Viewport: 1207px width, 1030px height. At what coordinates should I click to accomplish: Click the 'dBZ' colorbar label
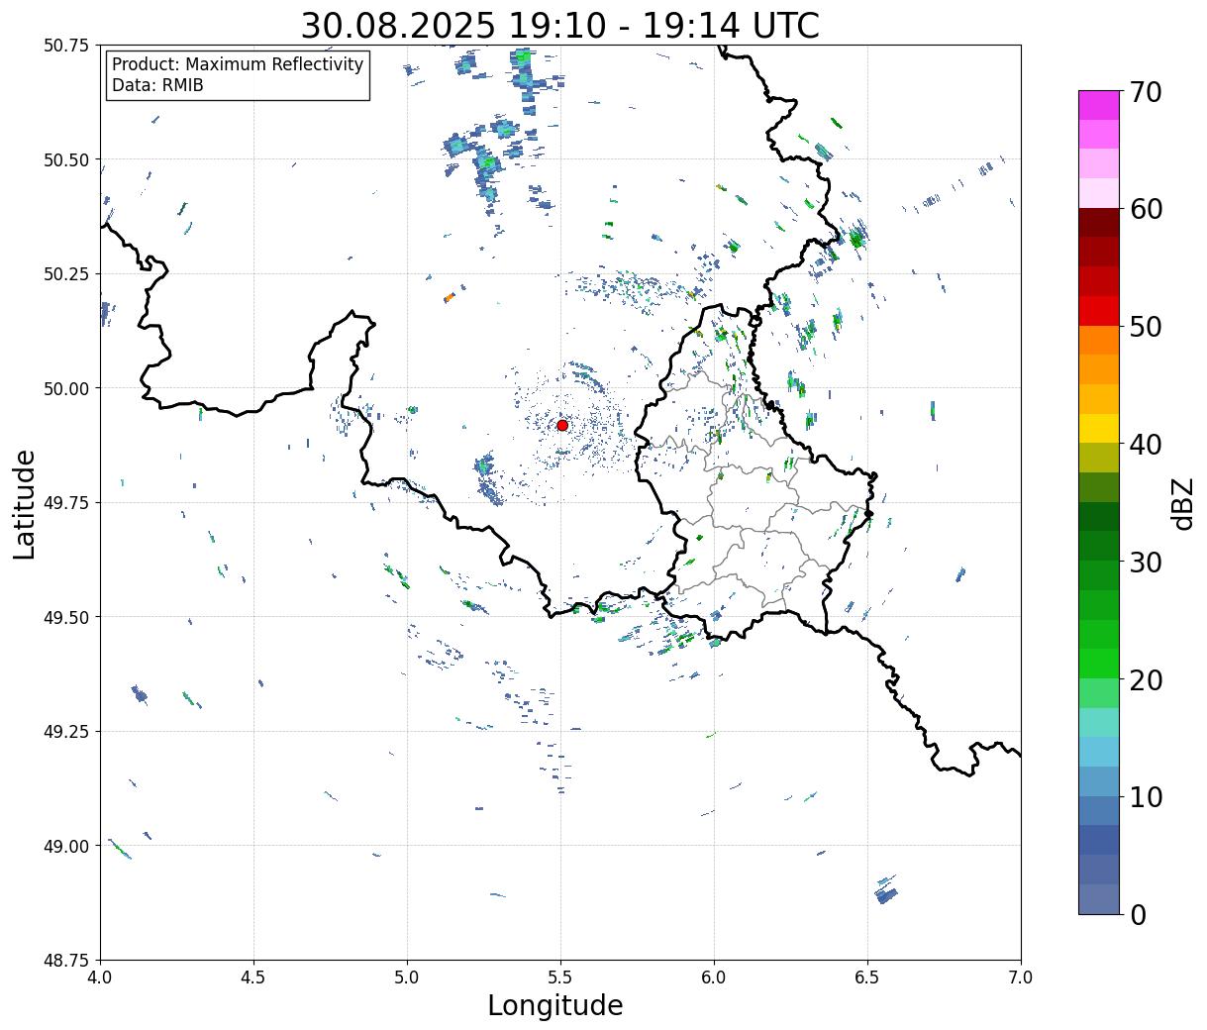(1182, 502)
